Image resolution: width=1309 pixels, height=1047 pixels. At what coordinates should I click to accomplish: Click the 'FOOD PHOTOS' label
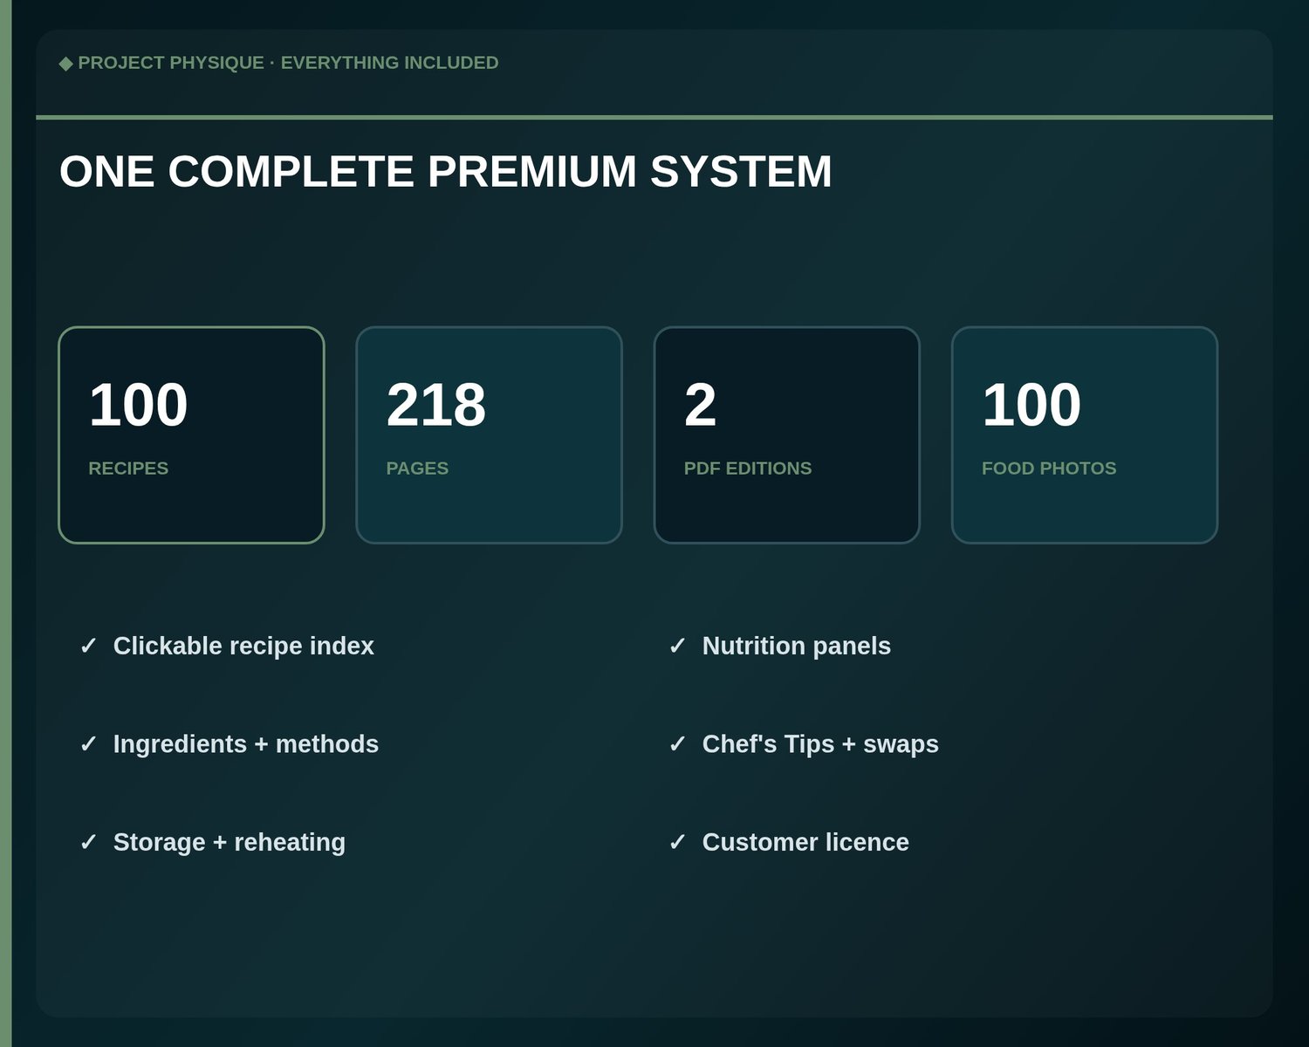tap(1049, 469)
